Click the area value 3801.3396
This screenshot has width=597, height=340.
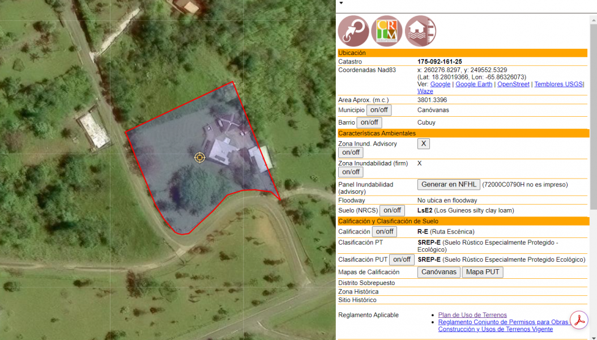tap(432, 100)
